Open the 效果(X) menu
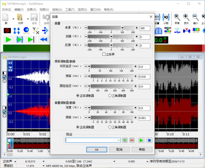Image resolution: width=205 pixels, height=168 pixels. click(x=32, y=10)
